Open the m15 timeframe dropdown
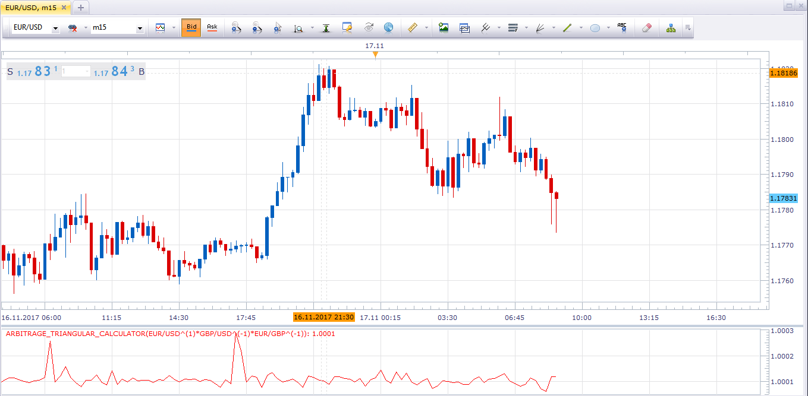The image size is (808, 396). [118, 28]
